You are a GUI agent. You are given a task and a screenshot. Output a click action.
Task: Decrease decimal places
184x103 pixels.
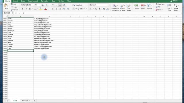coord(108,9)
